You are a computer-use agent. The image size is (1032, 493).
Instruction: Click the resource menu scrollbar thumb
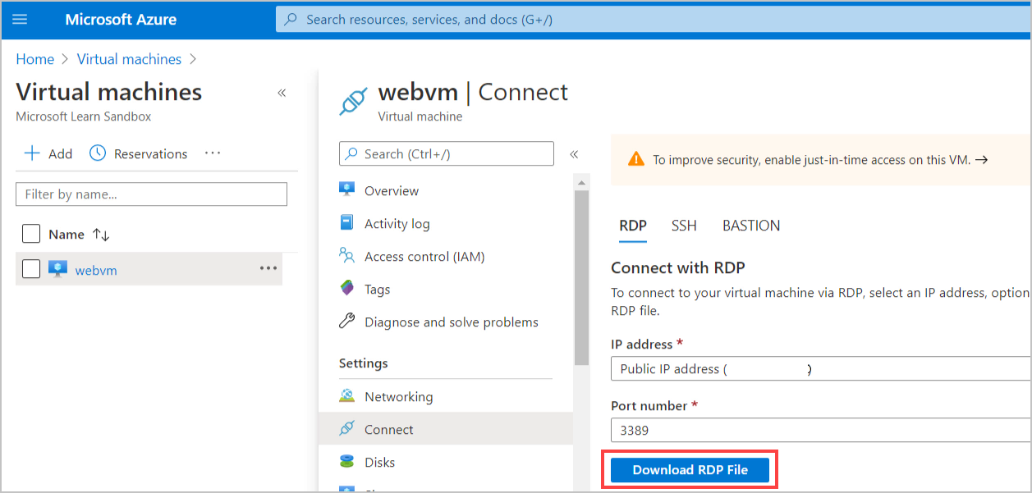(x=581, y=277)
